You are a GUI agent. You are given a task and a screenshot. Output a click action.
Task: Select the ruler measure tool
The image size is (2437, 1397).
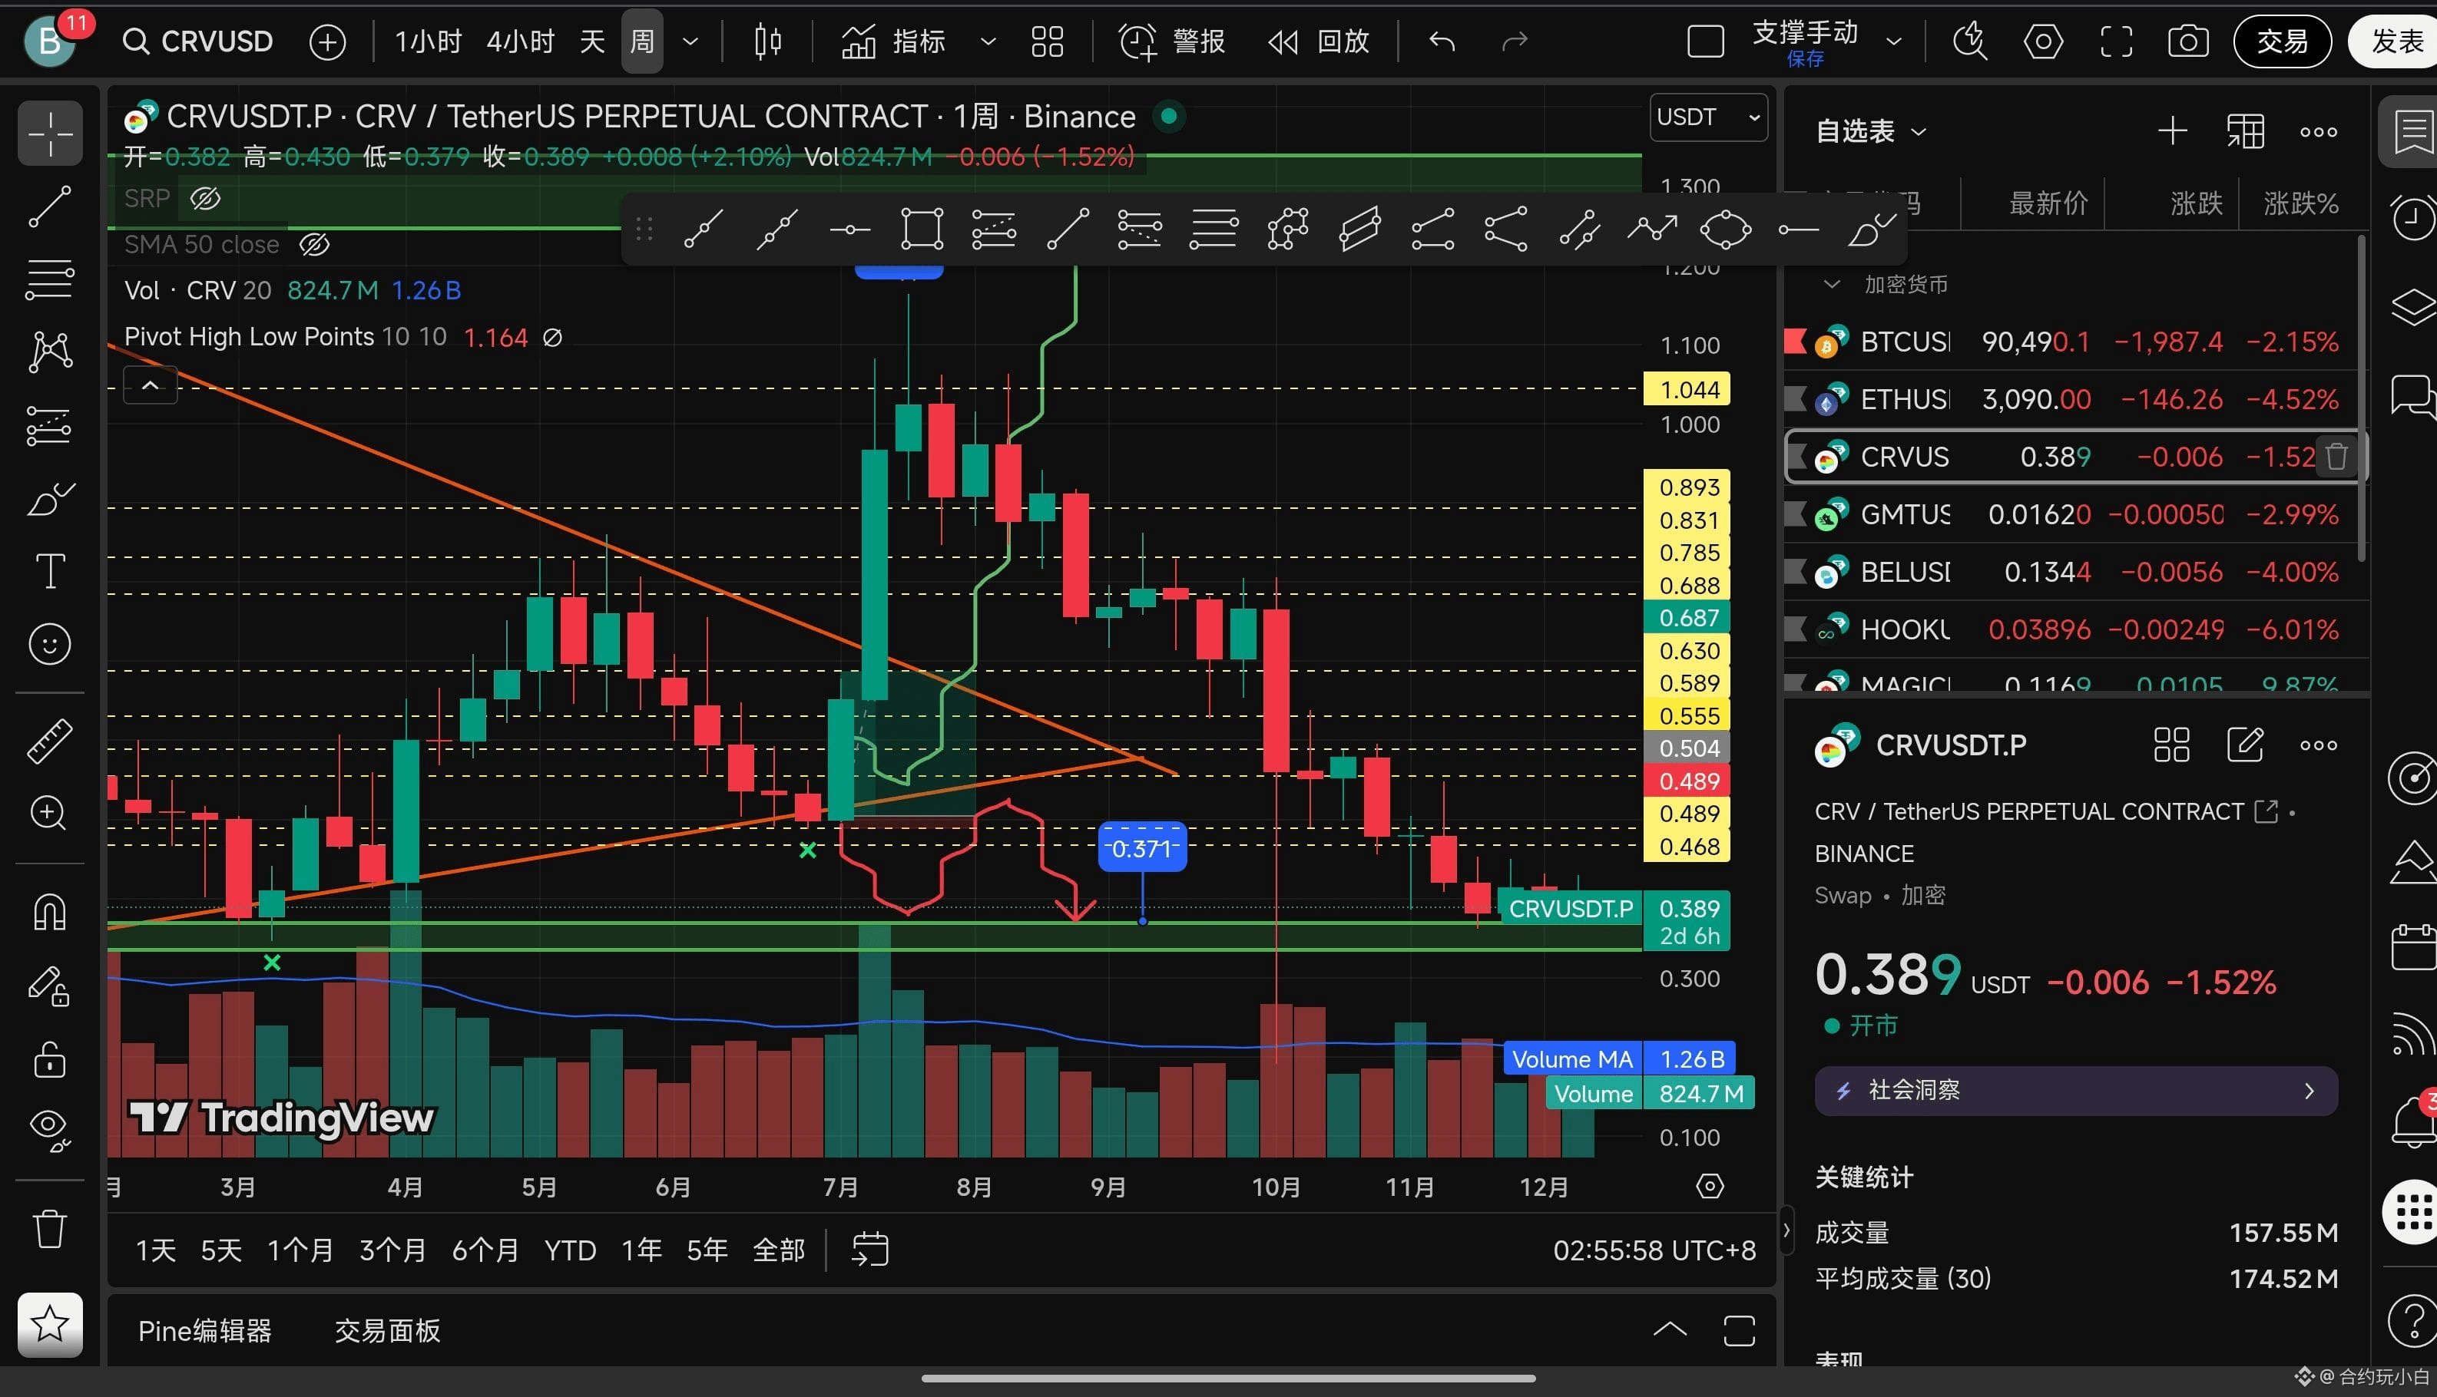[50, 741]
